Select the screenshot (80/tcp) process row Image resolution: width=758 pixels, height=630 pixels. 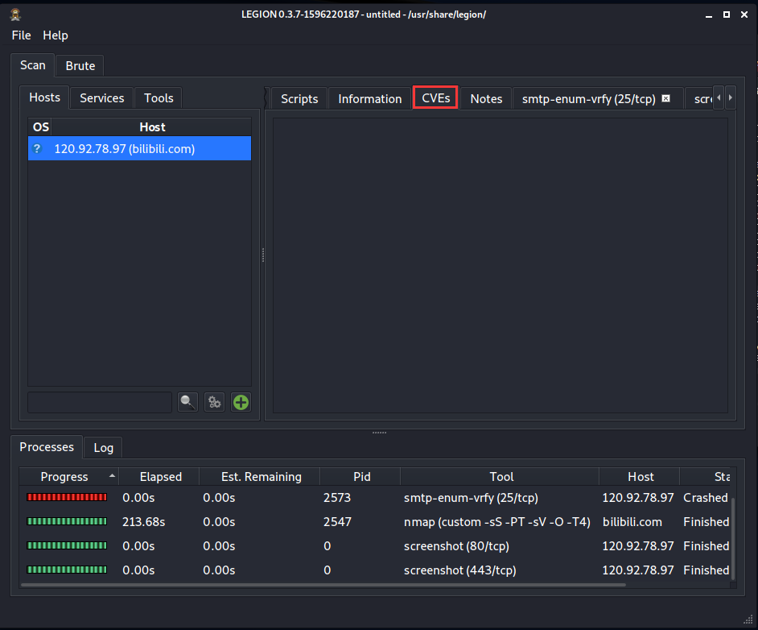click(375, 545)
